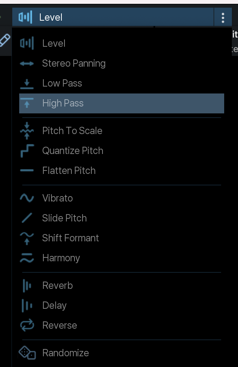This screenshot has height=367, width=238.
Task: Click the Shift Formant icon
Action: (26, 238)
